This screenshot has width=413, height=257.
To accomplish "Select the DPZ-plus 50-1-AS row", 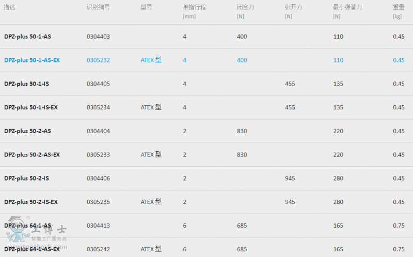I will coord(206,37).
